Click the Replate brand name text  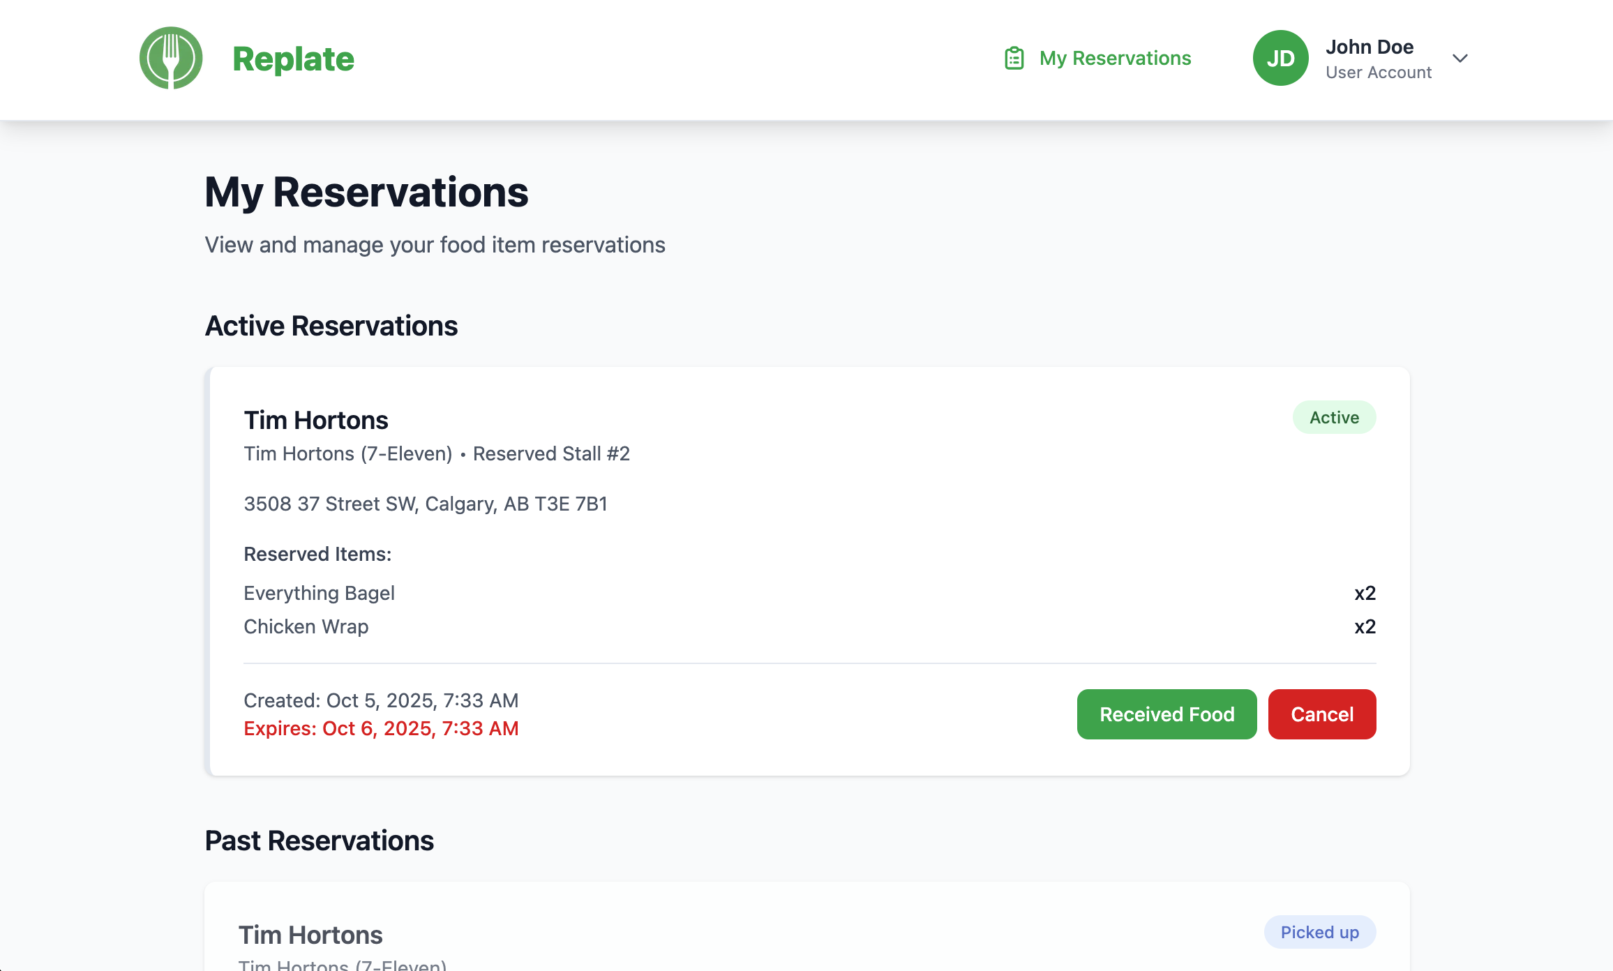point(293,59)
